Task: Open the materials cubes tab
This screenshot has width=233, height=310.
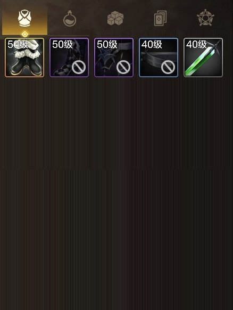Action: click(x=115, y=18)
